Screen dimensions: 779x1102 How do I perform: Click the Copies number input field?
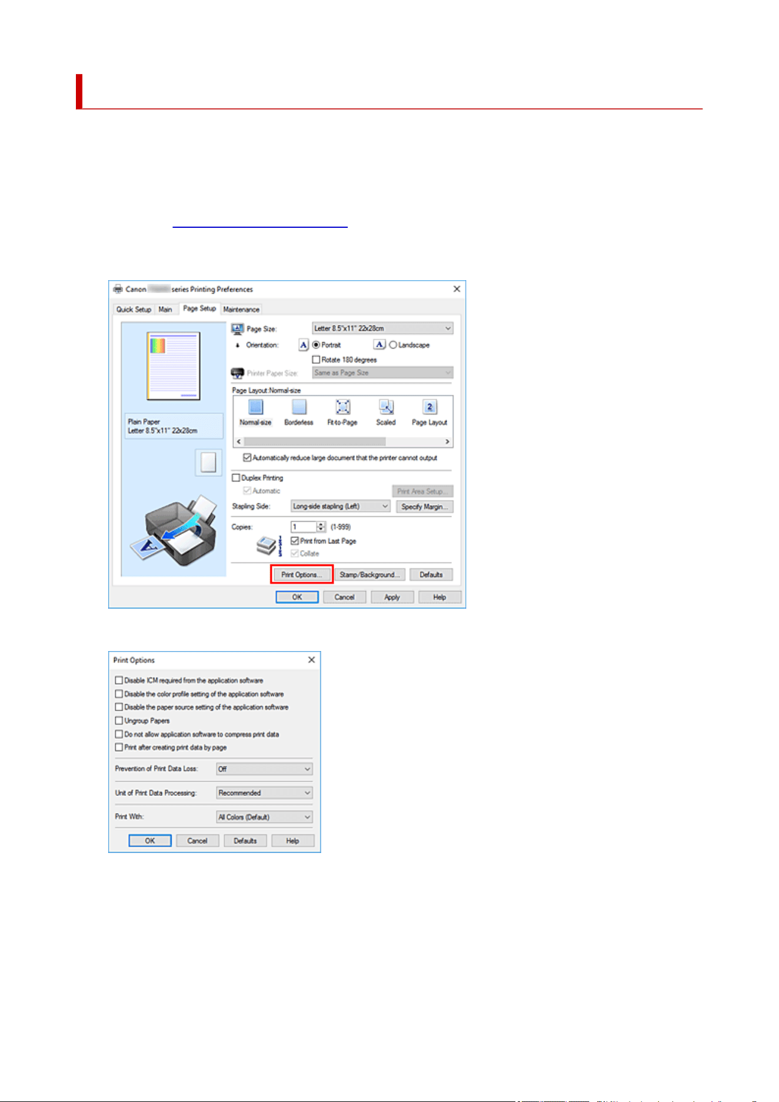click(x=304, y=527)
